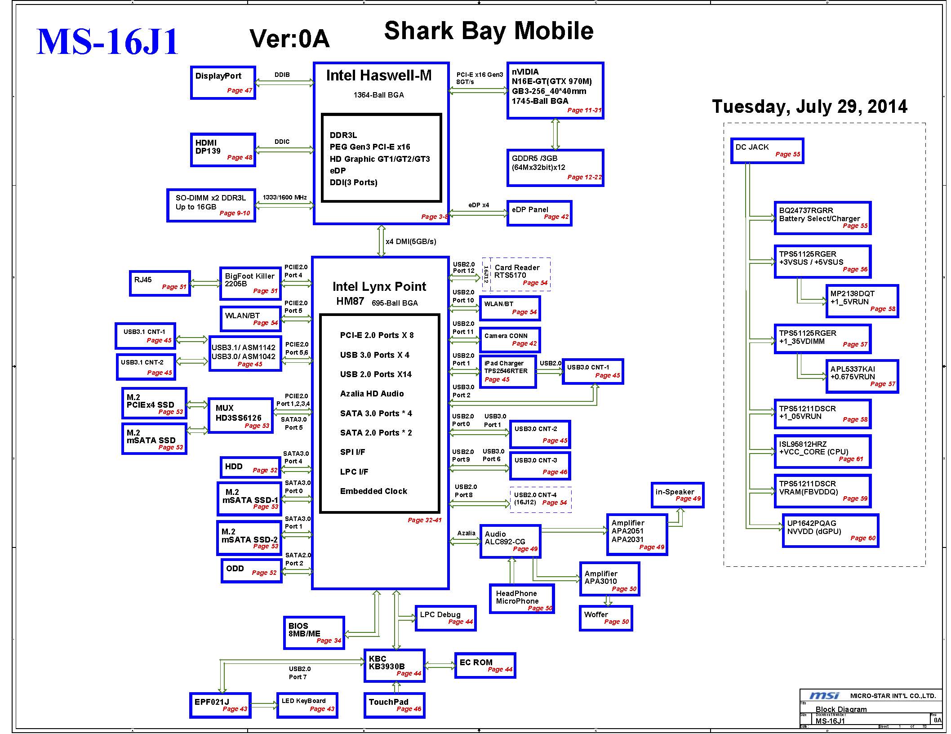Select the ISL95812HRZ +VCC_CORE (CPU) block
The height and width of the screenshot is (734, 951).
pos(823,452)
